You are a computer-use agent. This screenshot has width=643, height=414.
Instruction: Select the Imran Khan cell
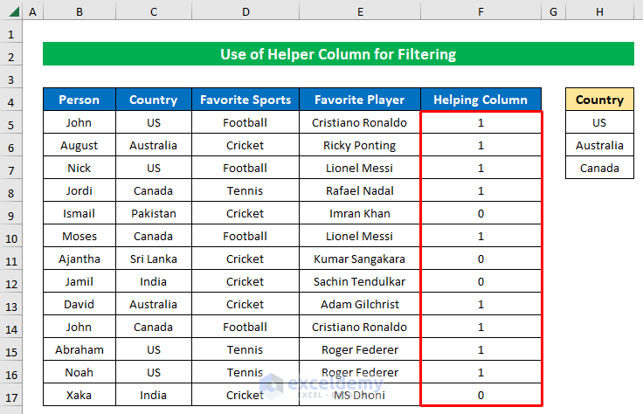coord(360,213)
